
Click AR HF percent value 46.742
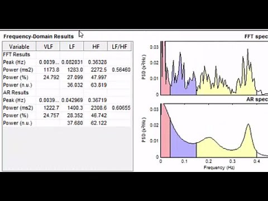tap(99, 116)
